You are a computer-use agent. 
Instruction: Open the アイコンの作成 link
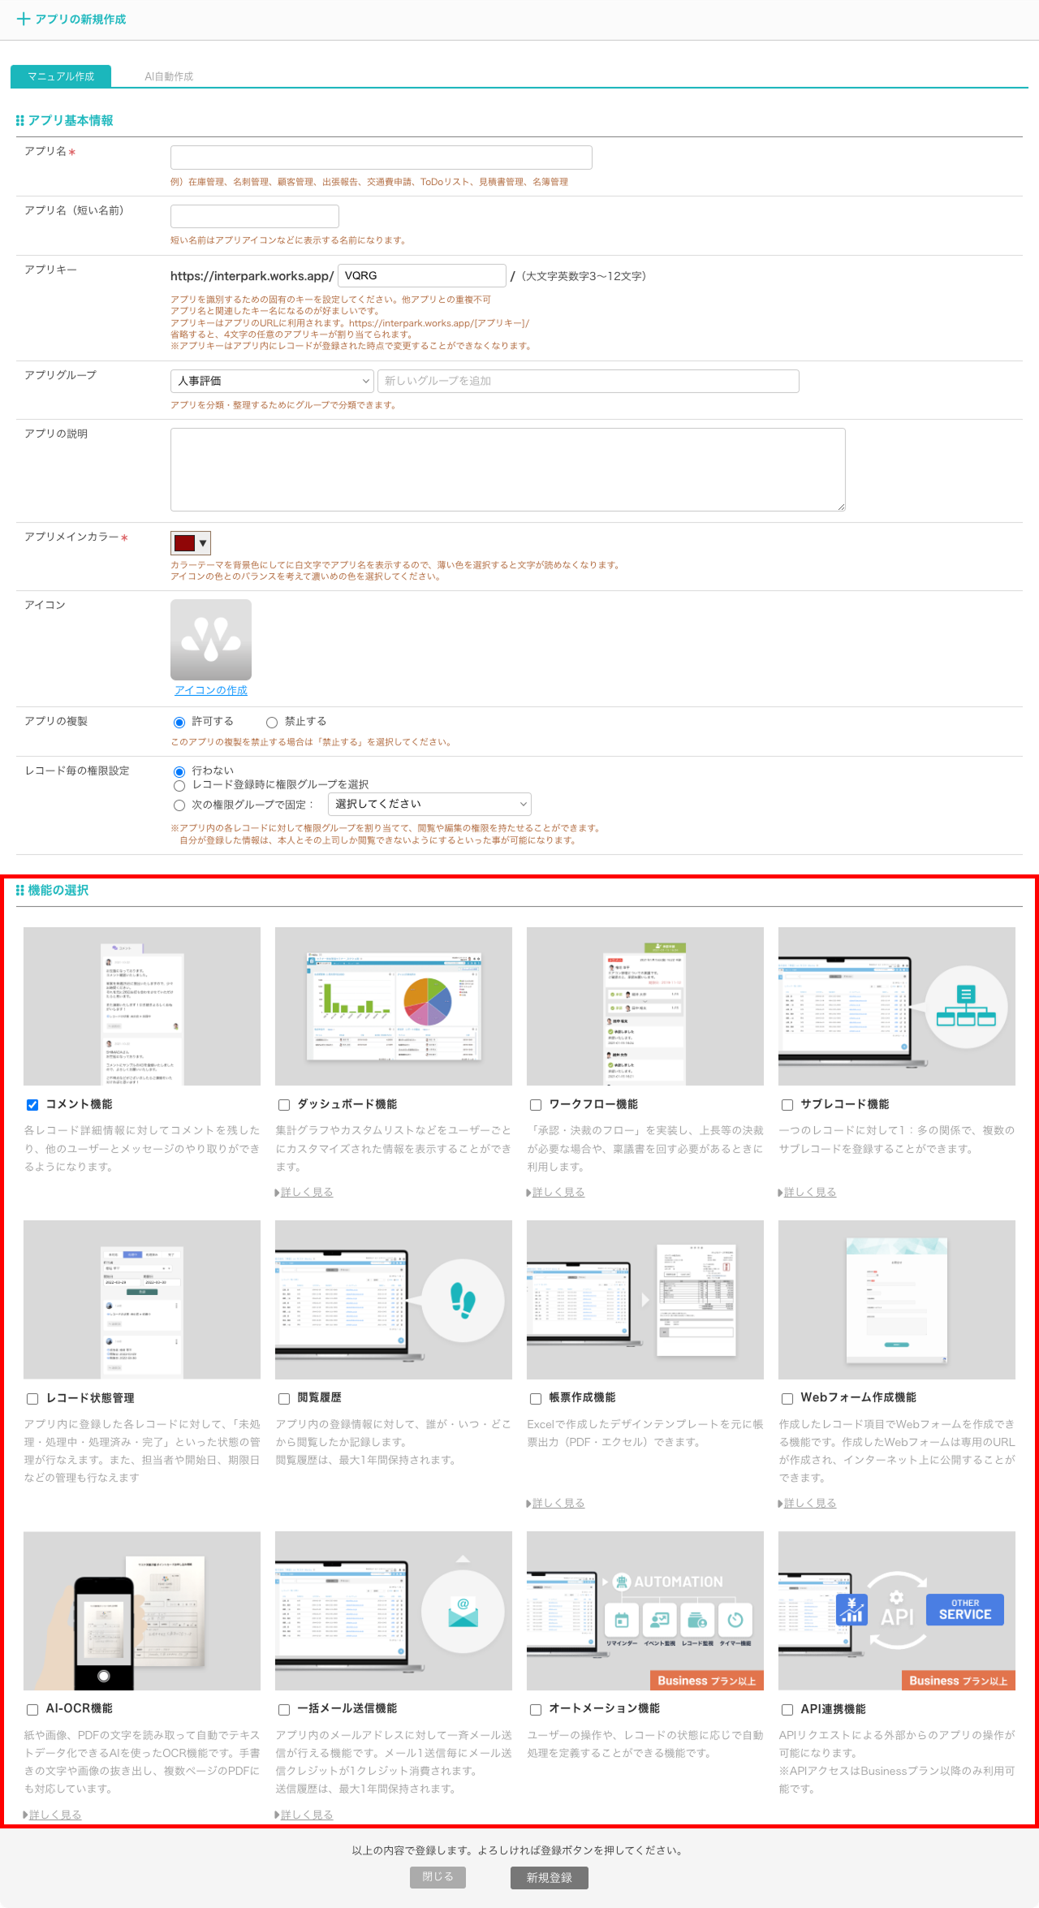211,690
